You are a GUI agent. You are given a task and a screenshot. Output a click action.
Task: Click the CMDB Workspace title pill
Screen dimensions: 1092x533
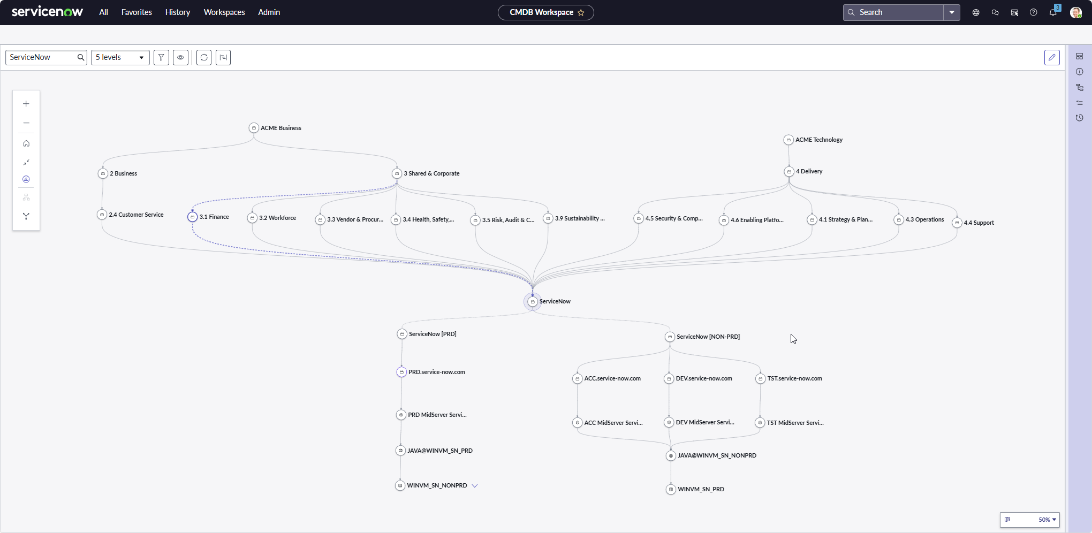pyautogui.click(x=545, y=12)
